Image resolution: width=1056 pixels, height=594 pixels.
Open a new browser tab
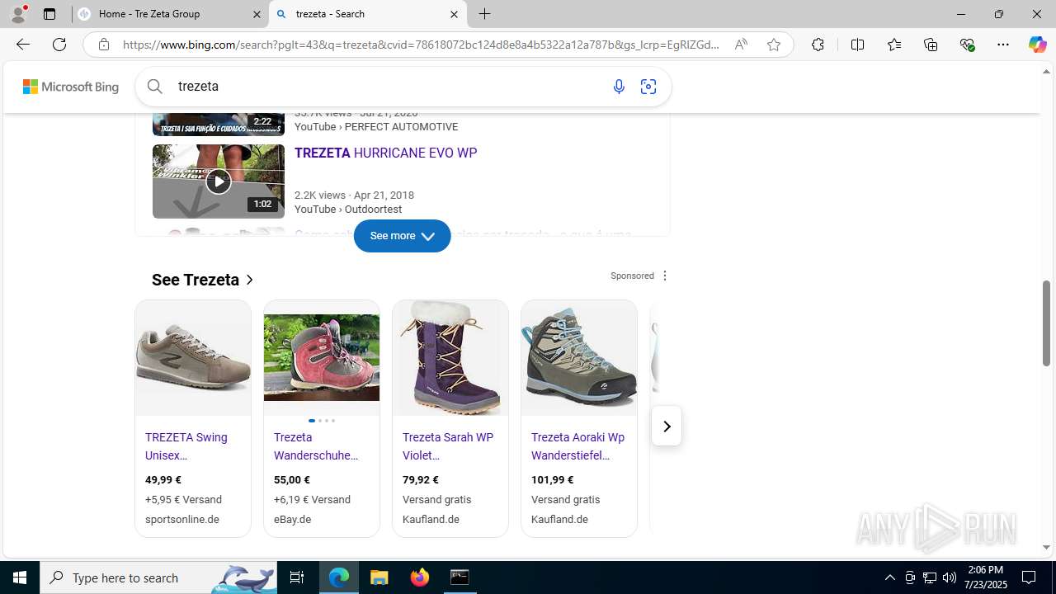[x=485, y=14]
